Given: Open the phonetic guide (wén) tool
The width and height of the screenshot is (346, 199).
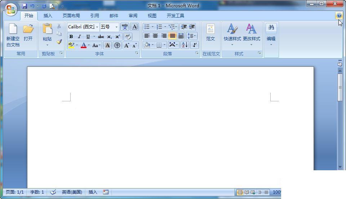Looking at the screenshot, I should 125,27.
